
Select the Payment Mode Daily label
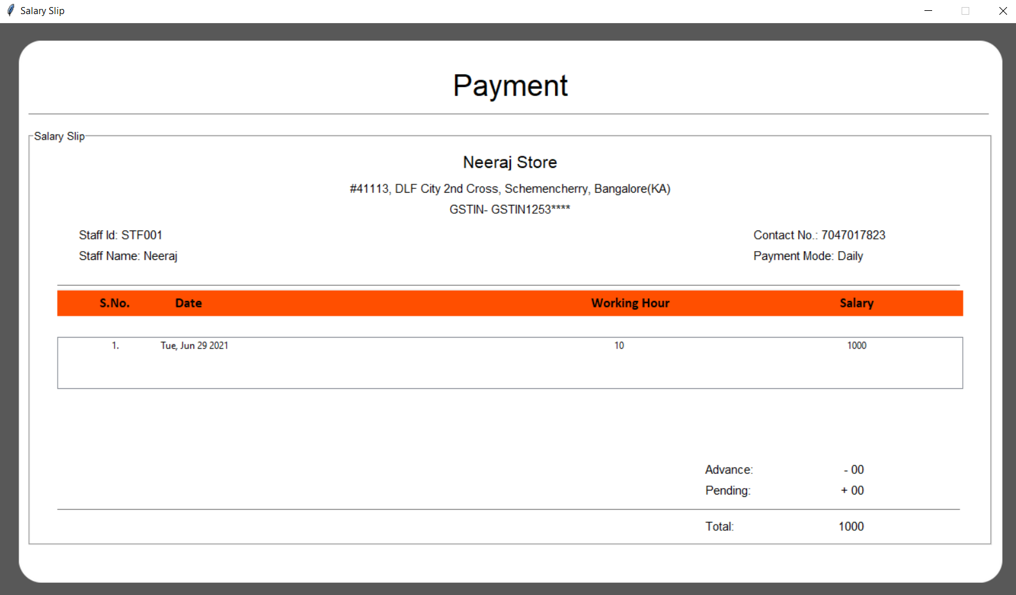[808, 256]
